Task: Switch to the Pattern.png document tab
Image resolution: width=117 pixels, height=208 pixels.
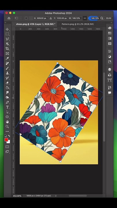Action: [x=78, y=24]
